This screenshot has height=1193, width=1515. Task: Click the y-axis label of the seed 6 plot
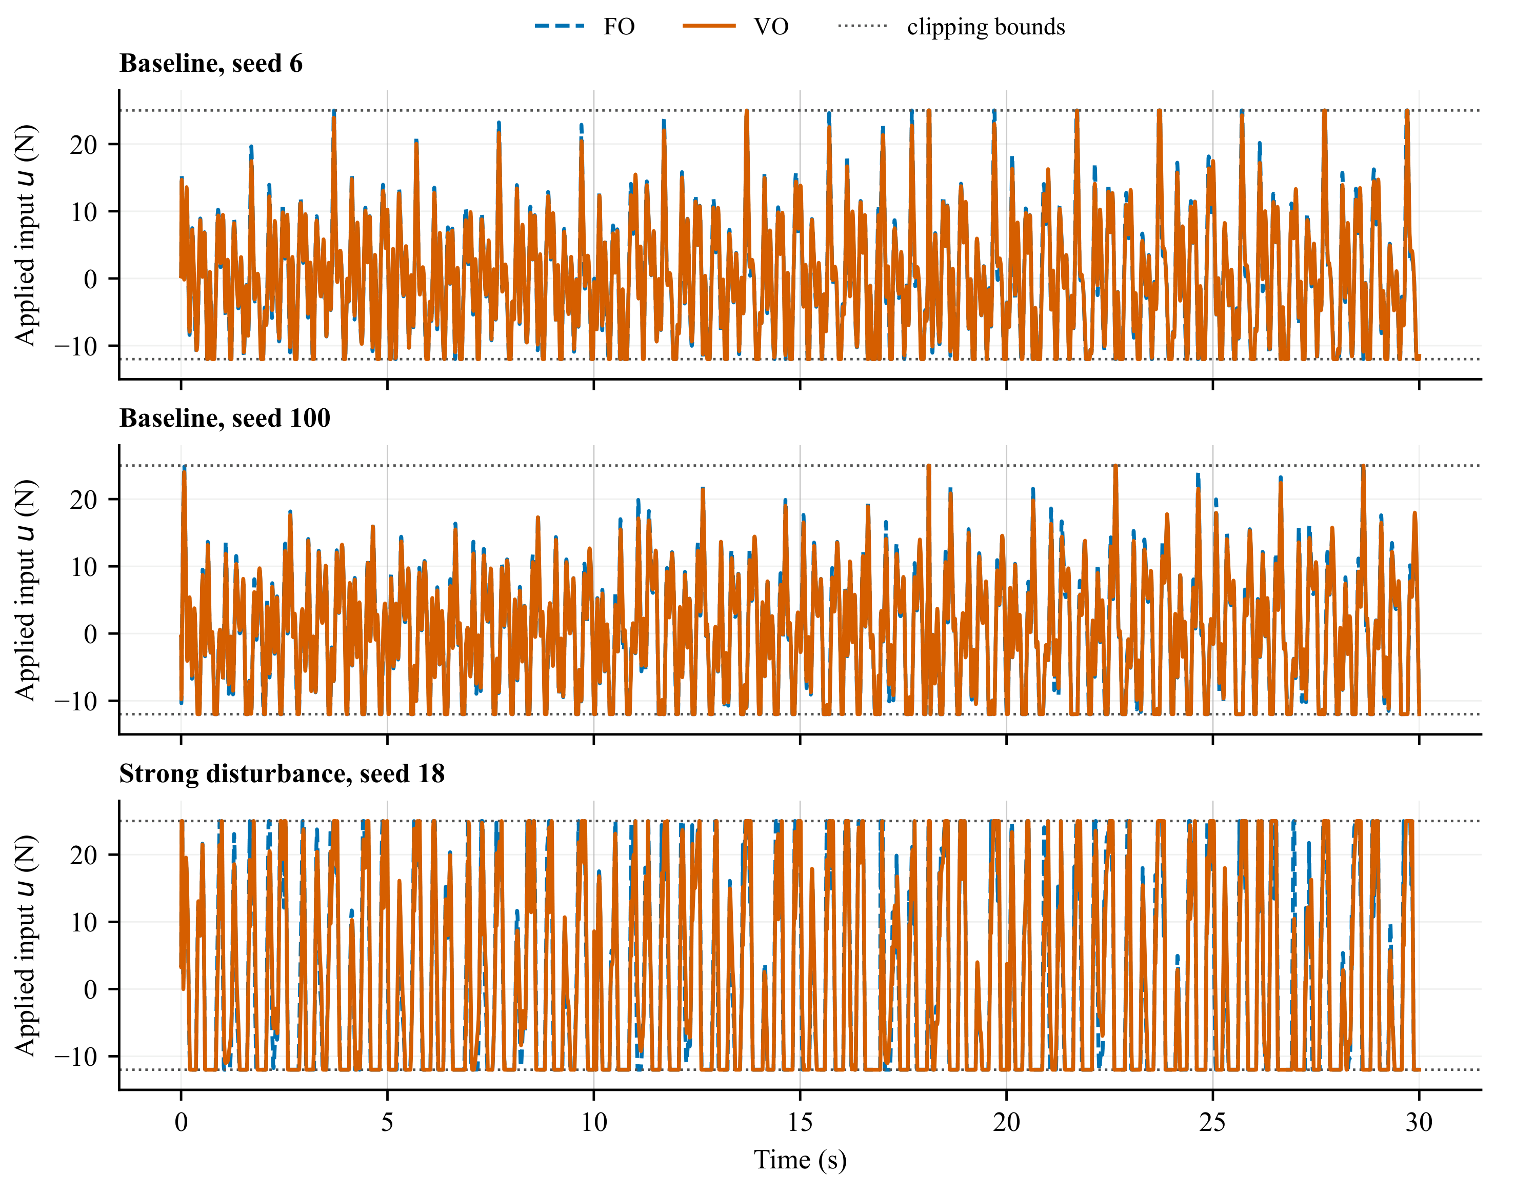(x=26, y=235)
